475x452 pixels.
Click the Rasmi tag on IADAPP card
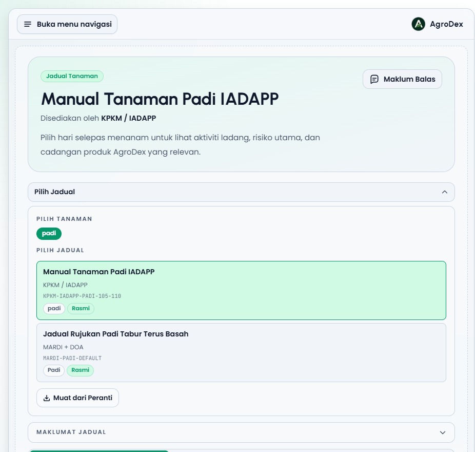tap(81, 309)
